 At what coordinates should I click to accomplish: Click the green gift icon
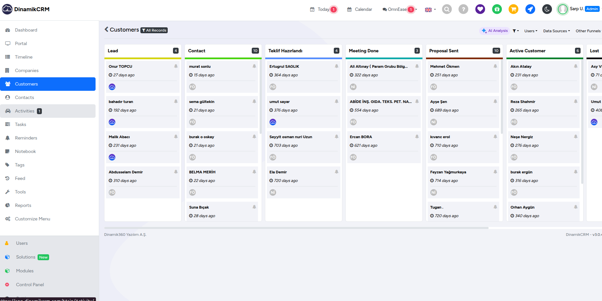(x=497, y=9)
